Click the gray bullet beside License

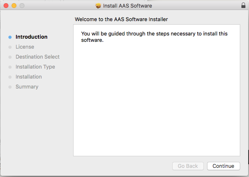click(x=10, y=47)
